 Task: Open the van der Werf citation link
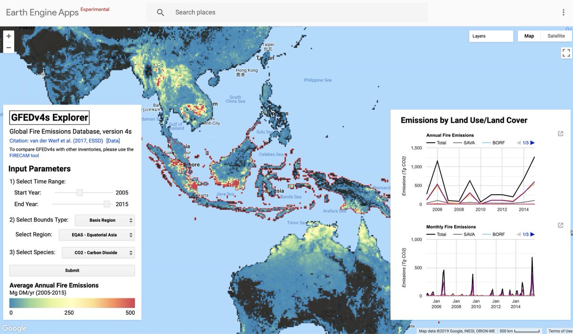(56, 141)
